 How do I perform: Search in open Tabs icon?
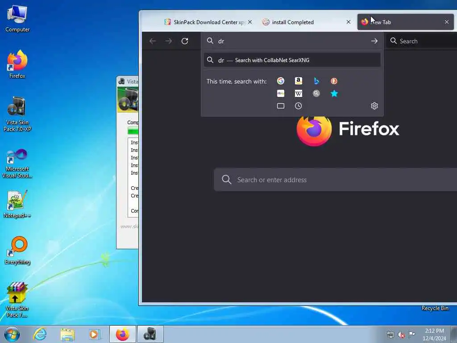[280, 106]
